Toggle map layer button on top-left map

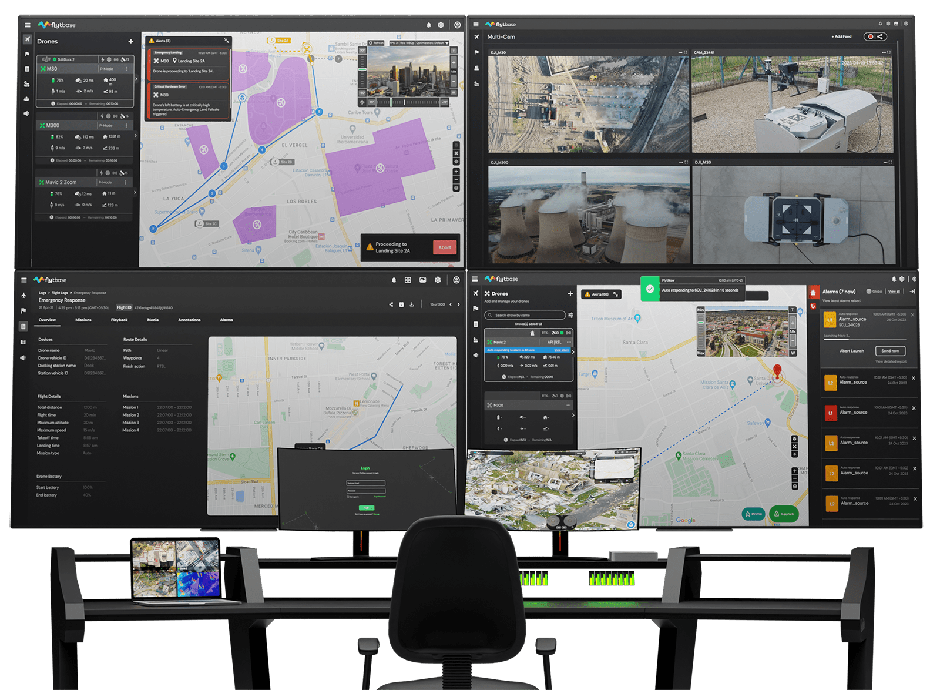456,188
